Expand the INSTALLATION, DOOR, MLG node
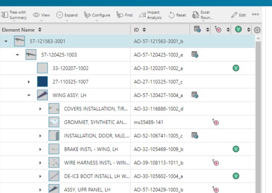The width and height of the screenshot is (272, 193). [40, 136]
